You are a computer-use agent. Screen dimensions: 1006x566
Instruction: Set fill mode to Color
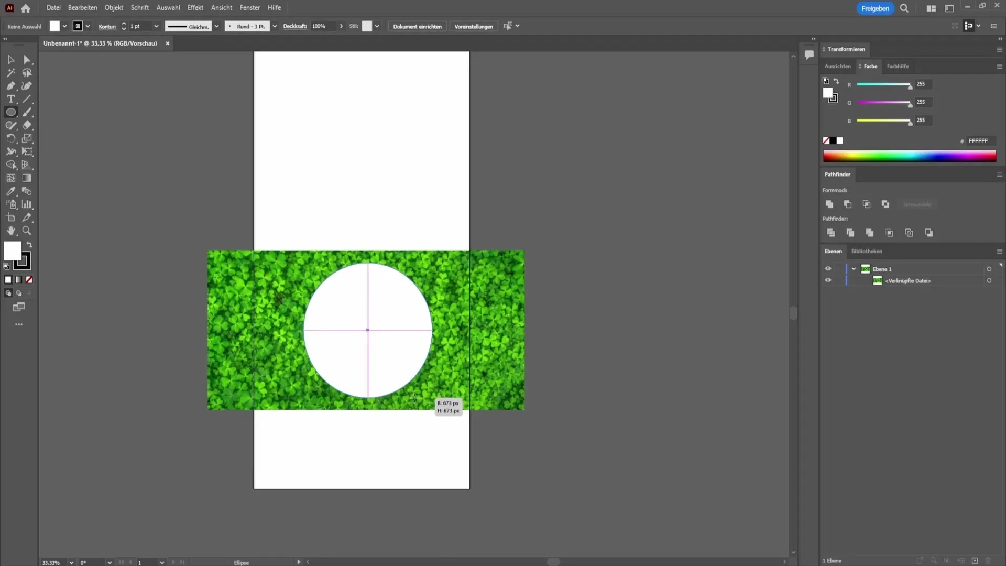coord(8,280)
